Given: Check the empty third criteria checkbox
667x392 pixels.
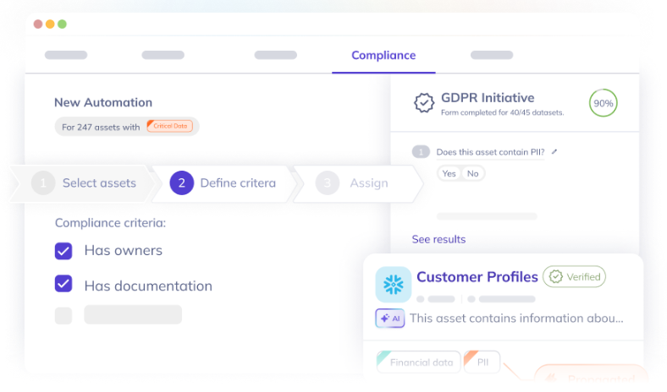Looking at the screenshot, I should coord(63,316).
